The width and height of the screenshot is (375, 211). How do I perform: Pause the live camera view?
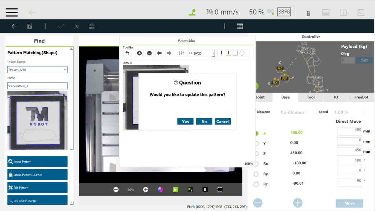205,189
